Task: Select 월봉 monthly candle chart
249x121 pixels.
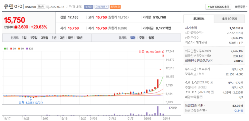Action: pyautogui.click(x=151, y=38)
